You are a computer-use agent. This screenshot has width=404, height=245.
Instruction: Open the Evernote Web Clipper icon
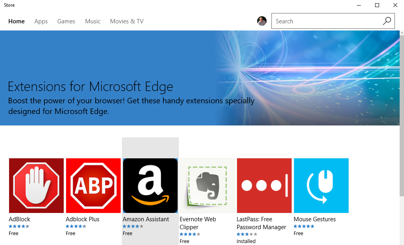207,186
